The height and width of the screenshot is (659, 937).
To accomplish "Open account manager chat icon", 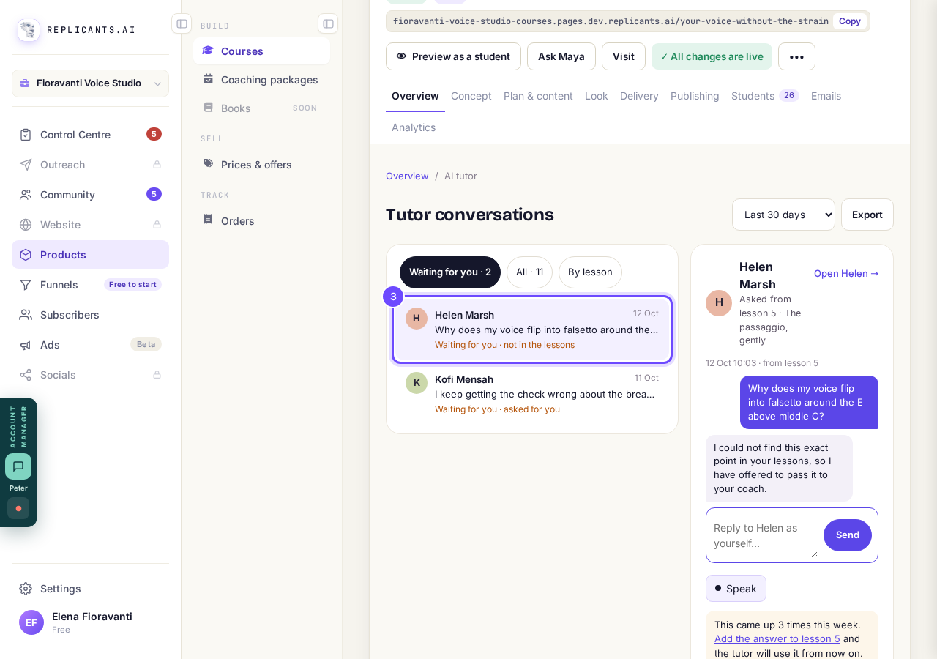I will pos(18,466).
